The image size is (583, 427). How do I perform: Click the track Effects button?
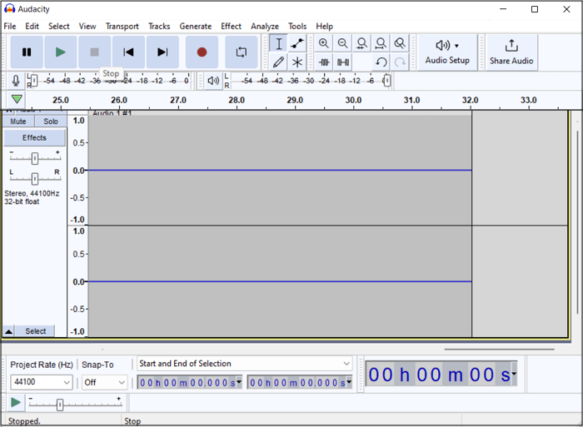coord(34,138)
